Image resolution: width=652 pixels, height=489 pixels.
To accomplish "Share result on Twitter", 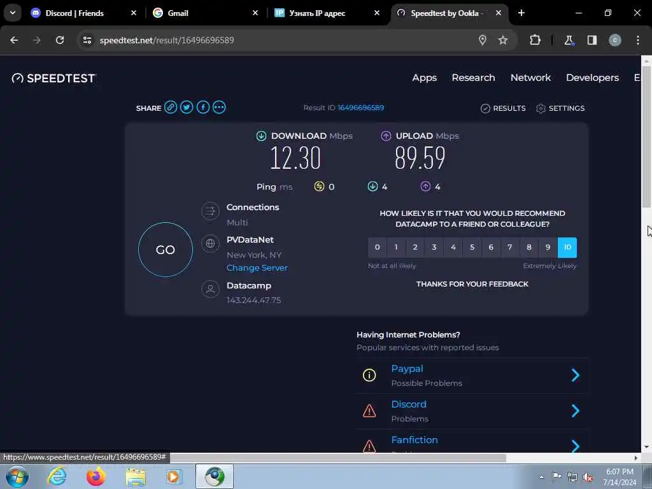I will (x=187, y=107).
